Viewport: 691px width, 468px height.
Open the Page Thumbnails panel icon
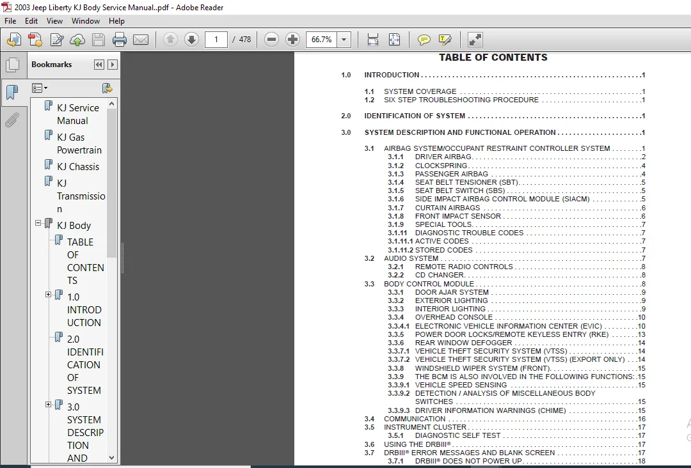(12, 65)
